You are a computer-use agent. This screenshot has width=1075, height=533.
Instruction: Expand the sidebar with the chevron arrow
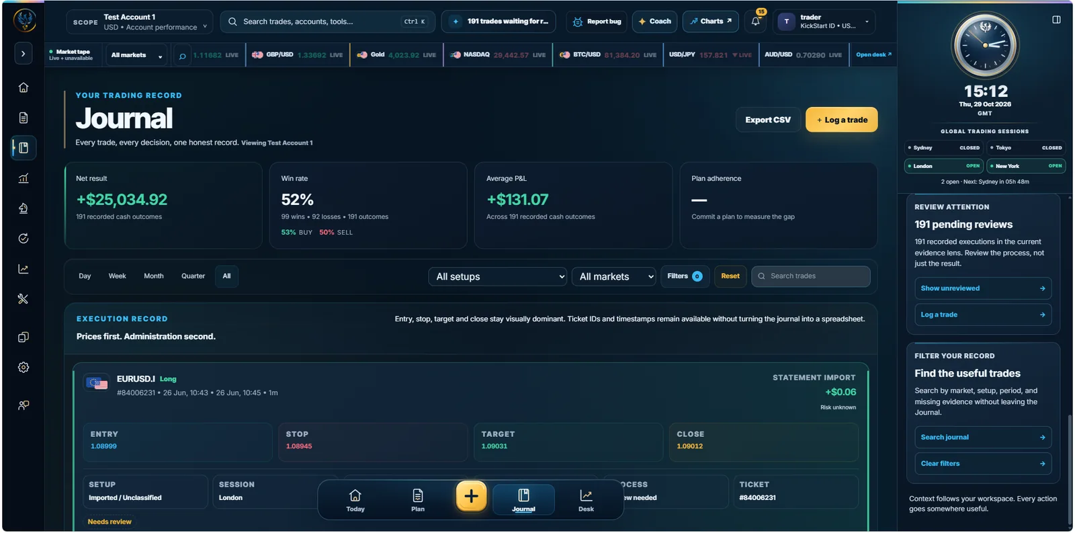click(24, 53)
